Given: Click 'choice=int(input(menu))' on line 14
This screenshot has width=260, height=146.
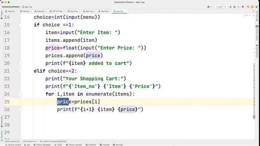Looking at the screenshot, I should [x=67, y=17].
